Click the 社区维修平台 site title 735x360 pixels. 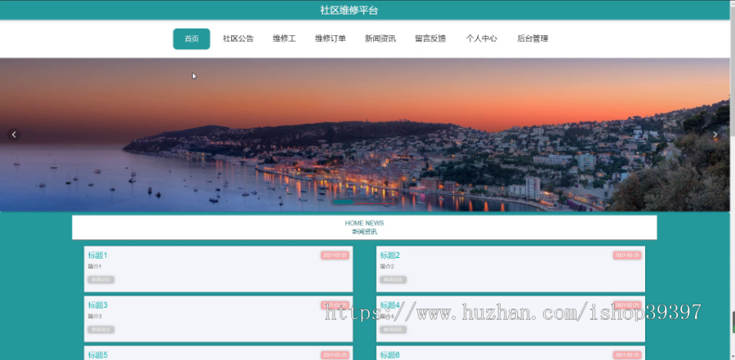pos(349,11)
